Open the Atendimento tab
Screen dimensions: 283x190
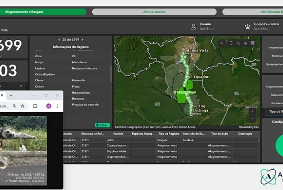[x=253, y=12]
